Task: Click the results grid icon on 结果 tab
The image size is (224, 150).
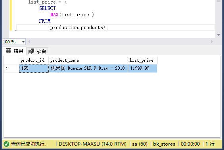Action: point(8,51)
